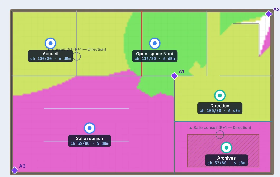Click the Salle réunion label box

coord(90,141)
